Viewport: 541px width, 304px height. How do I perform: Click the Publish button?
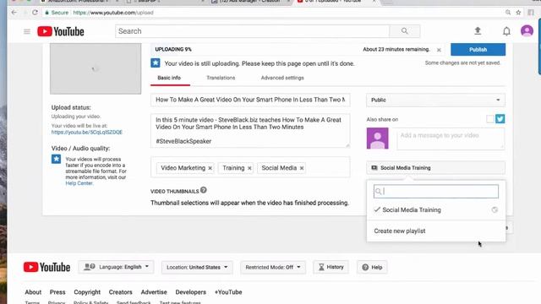478,50
